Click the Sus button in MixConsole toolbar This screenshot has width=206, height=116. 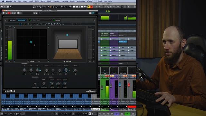click(129, 7)
